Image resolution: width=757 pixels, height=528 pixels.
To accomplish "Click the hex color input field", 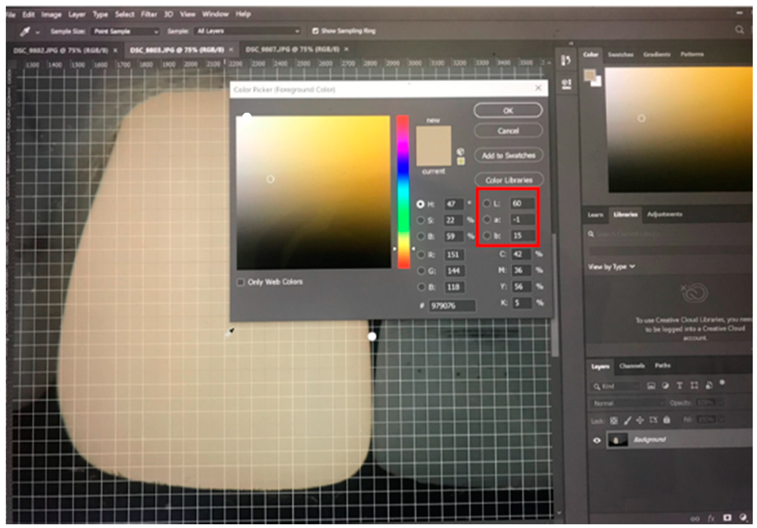I will (x=452, y=306).
